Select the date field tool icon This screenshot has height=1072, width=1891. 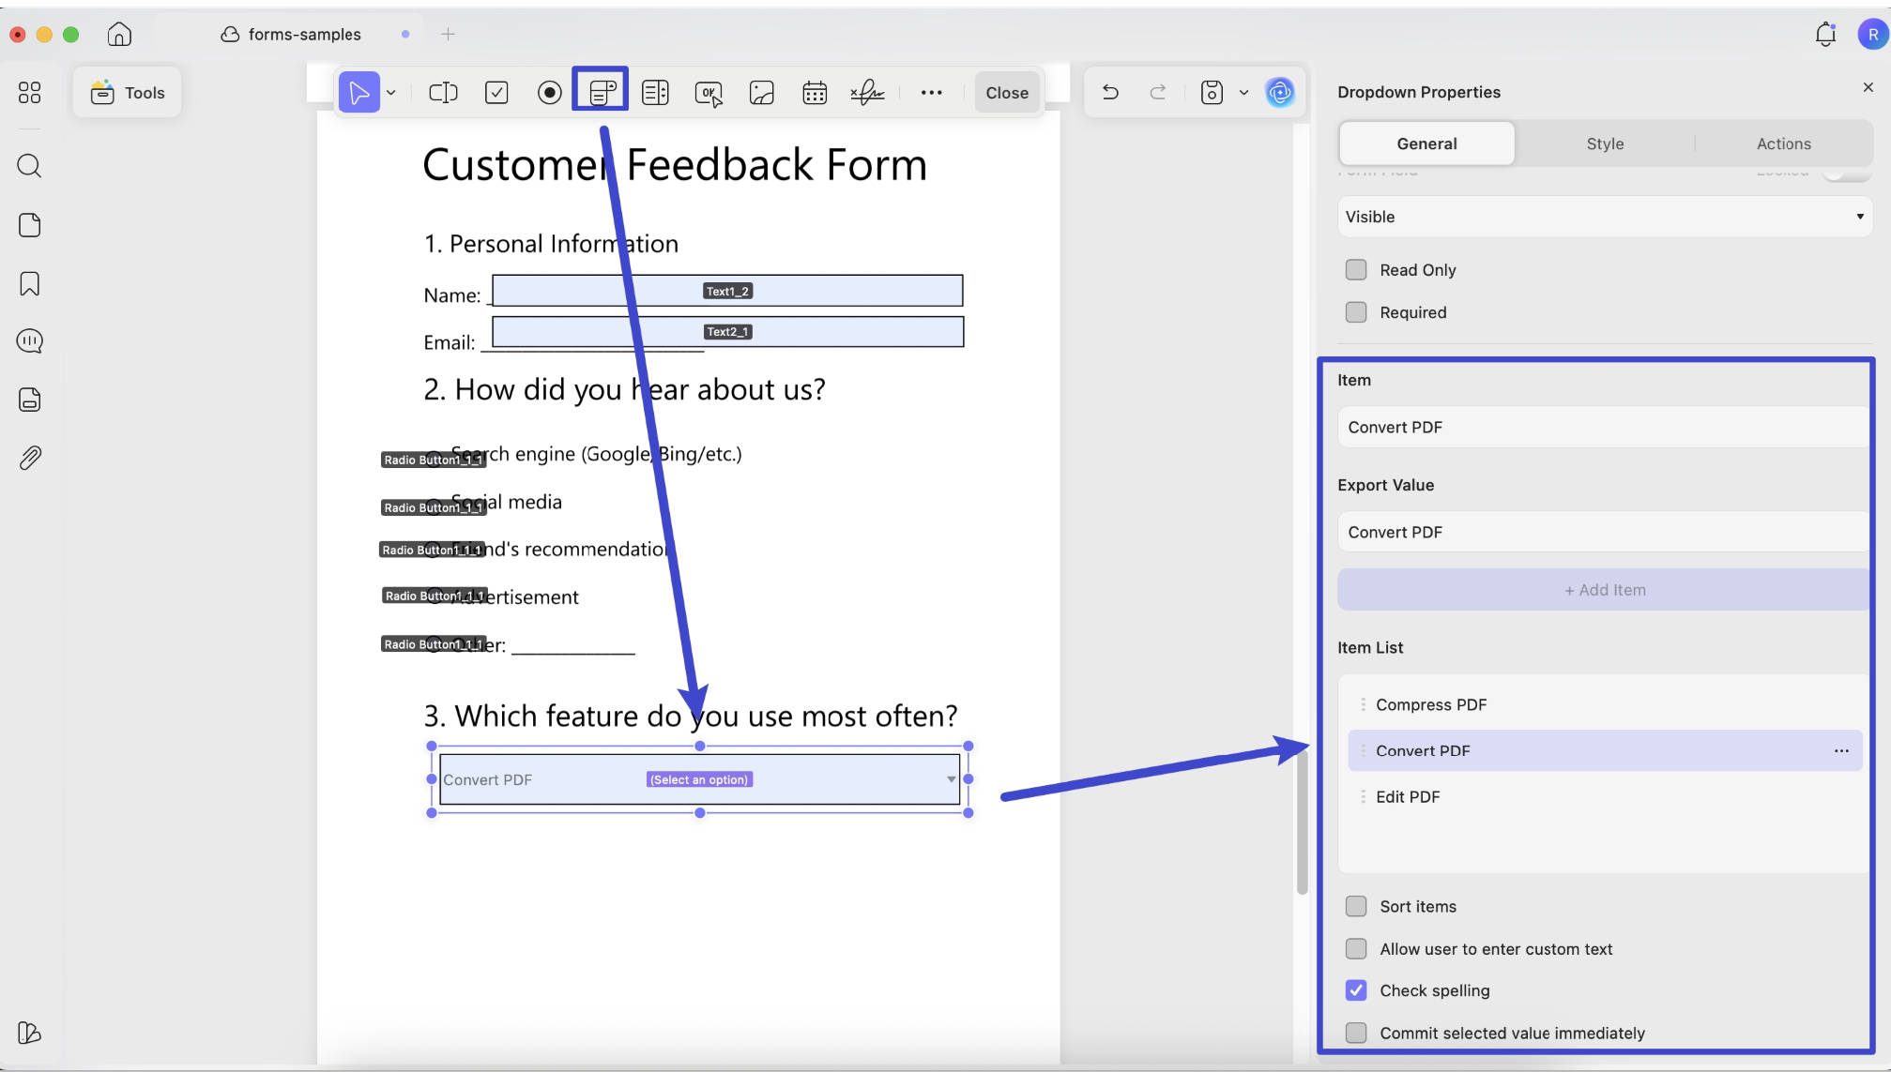(815, 92)
